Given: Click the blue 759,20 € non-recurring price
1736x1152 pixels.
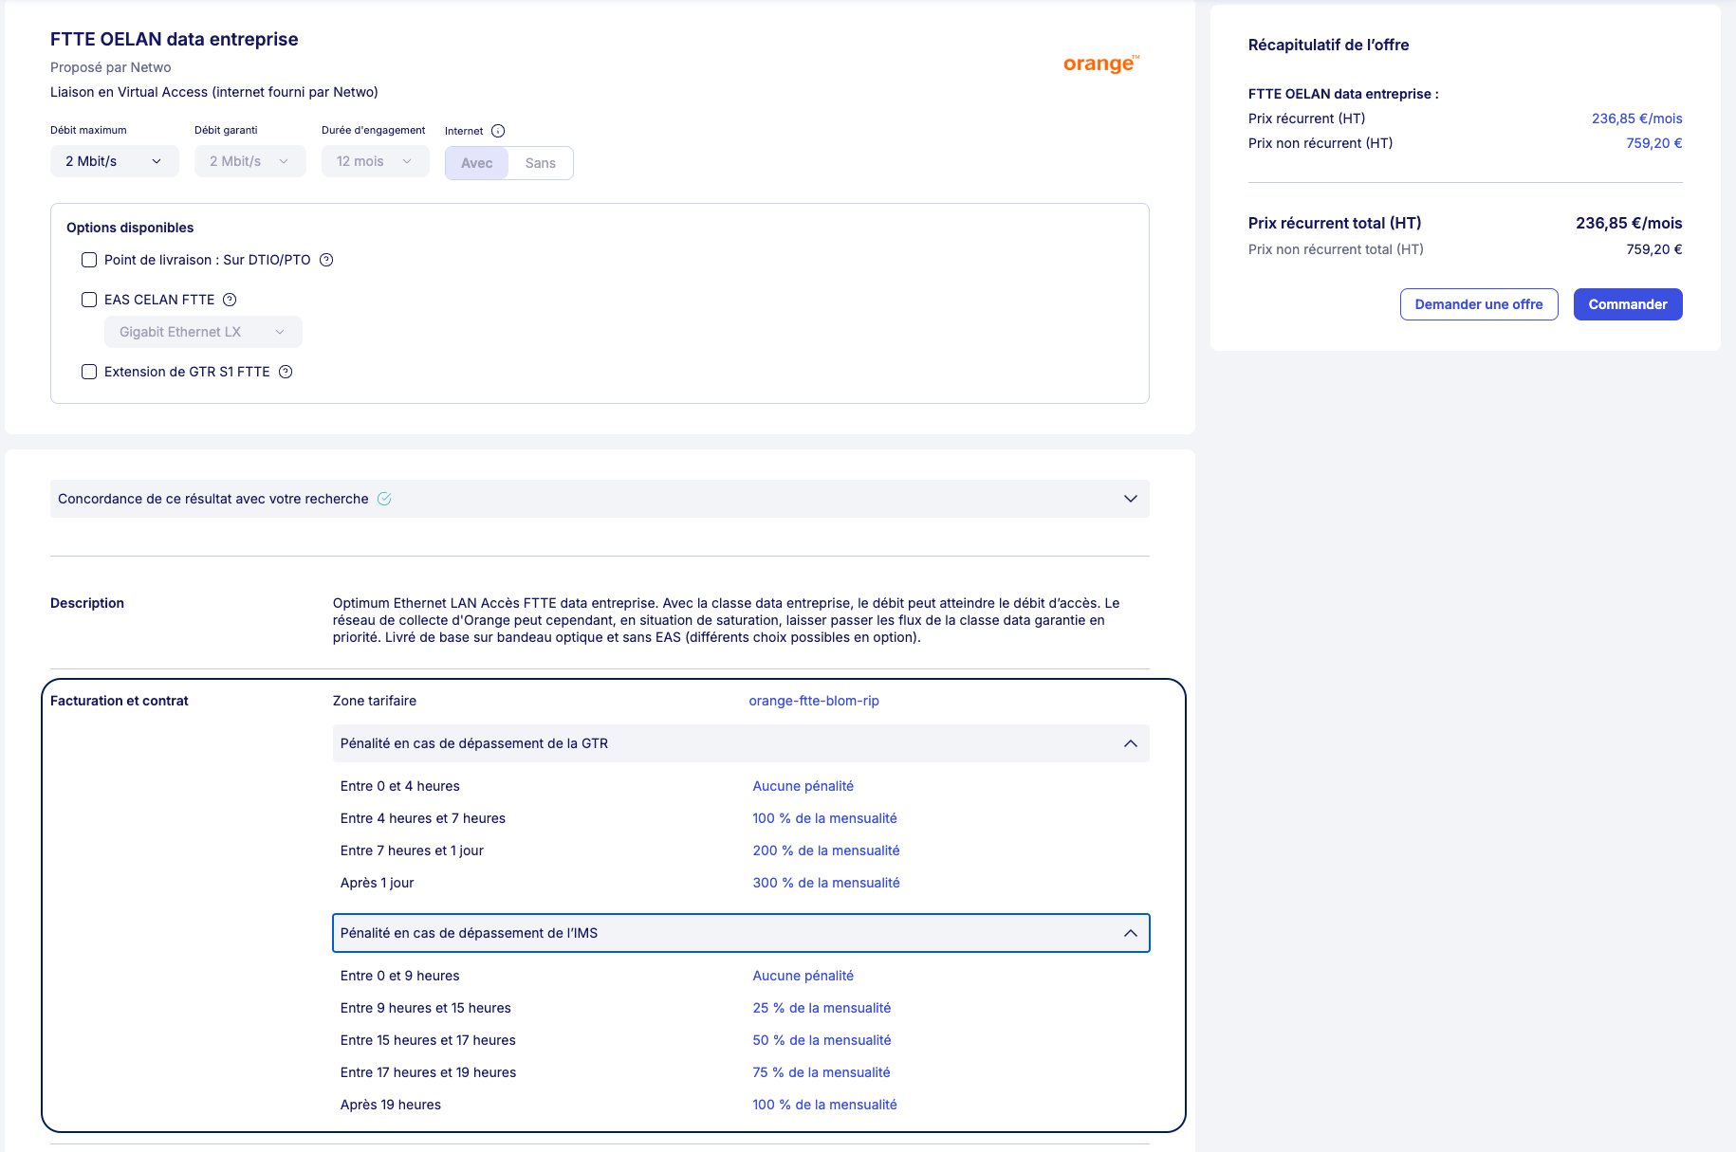Looking at the screenshot, I should point(1654,143).
